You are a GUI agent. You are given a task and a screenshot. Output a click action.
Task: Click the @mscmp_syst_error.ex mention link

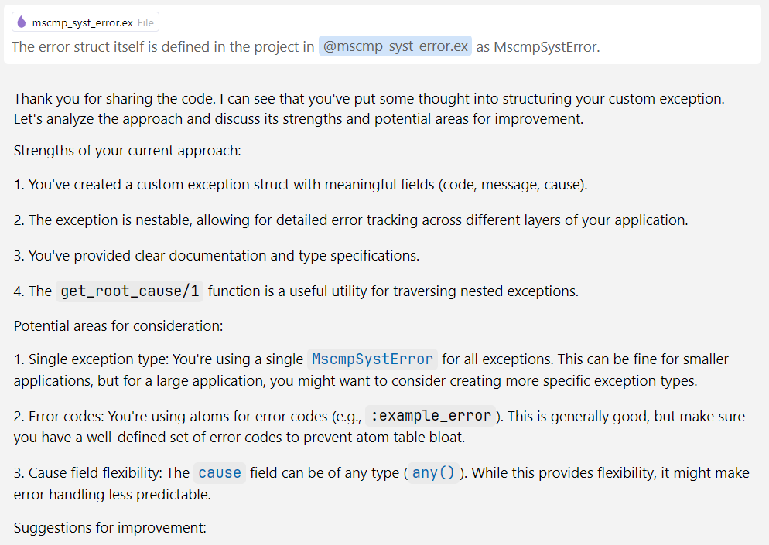pos(395,46)
